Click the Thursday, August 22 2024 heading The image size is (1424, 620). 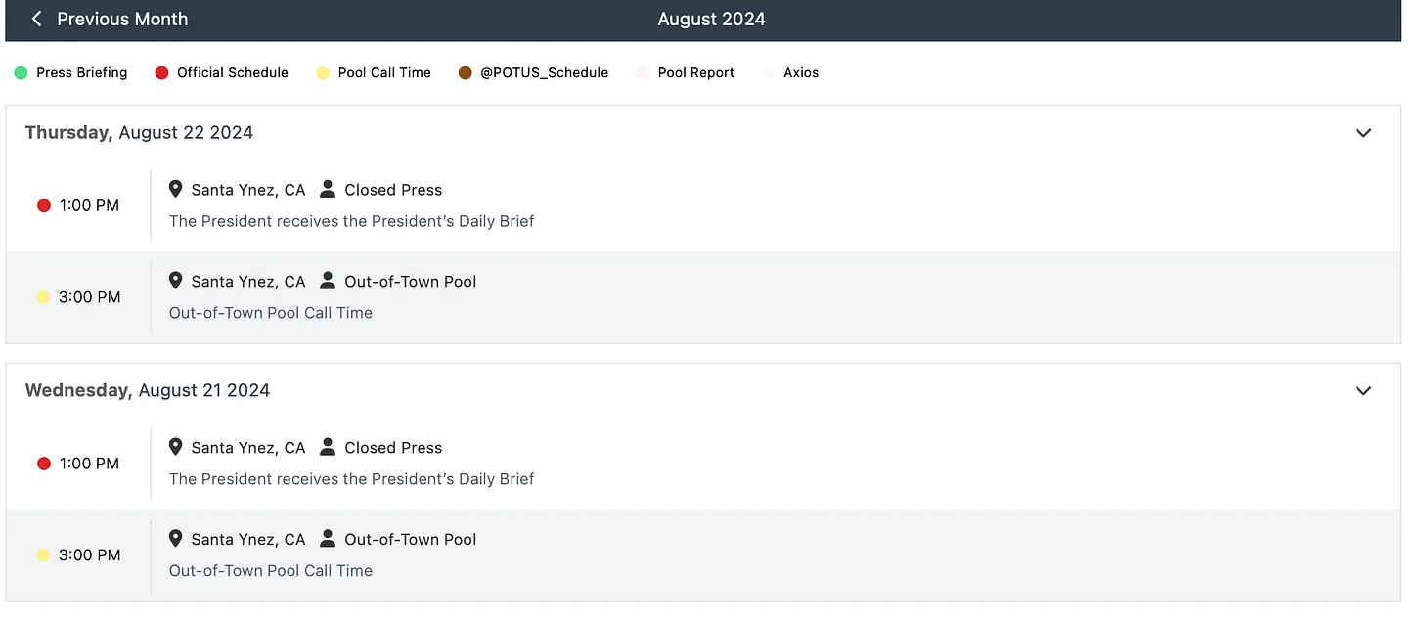(x=139, y=133)
